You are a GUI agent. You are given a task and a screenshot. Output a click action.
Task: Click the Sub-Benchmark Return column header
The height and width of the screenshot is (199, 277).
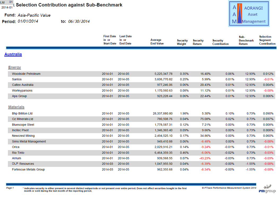246,41
